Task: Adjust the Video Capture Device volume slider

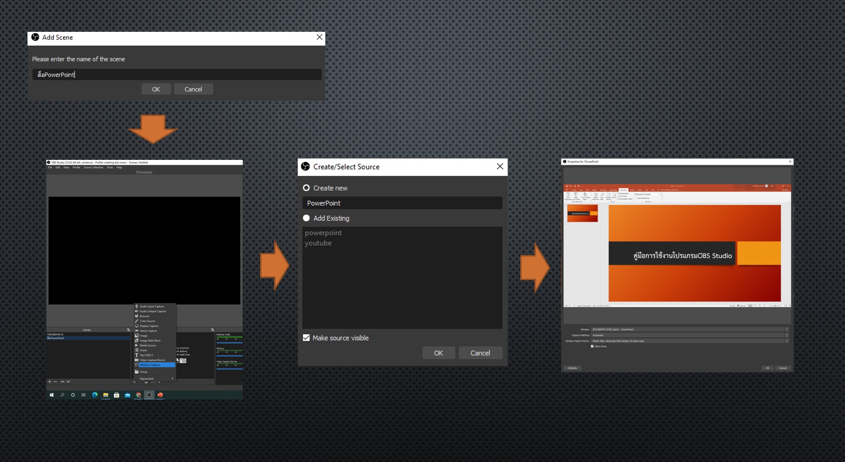Action: coord(230,369)
